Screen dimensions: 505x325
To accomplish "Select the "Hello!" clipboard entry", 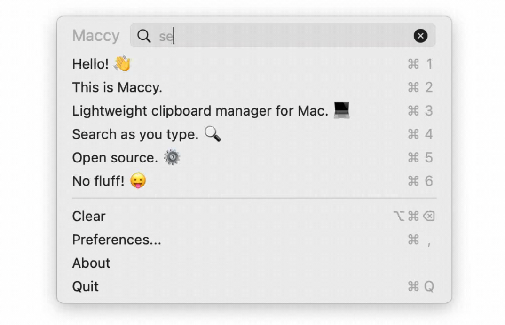I will coord(90,64).
